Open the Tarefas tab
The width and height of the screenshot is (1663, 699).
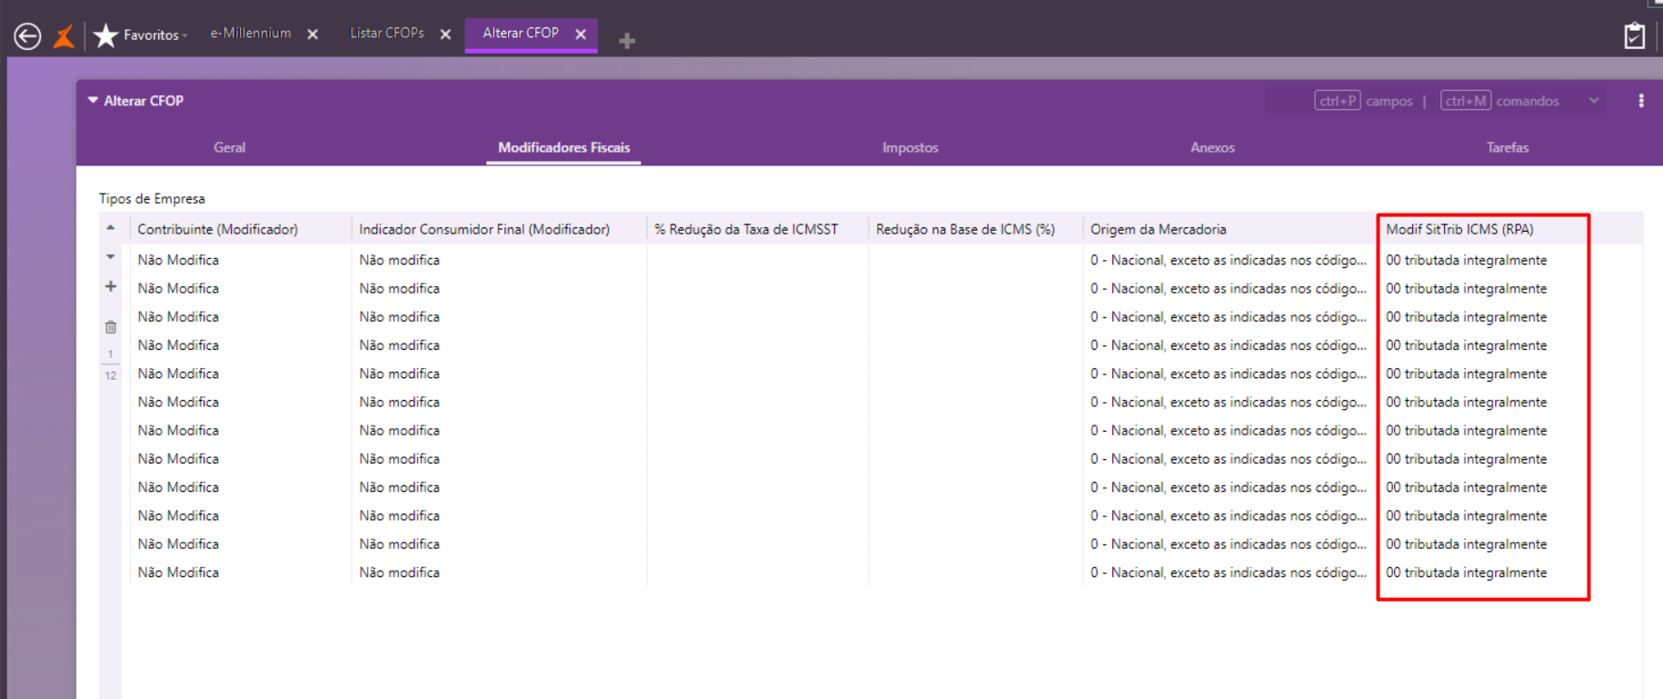coord(1508,147)
